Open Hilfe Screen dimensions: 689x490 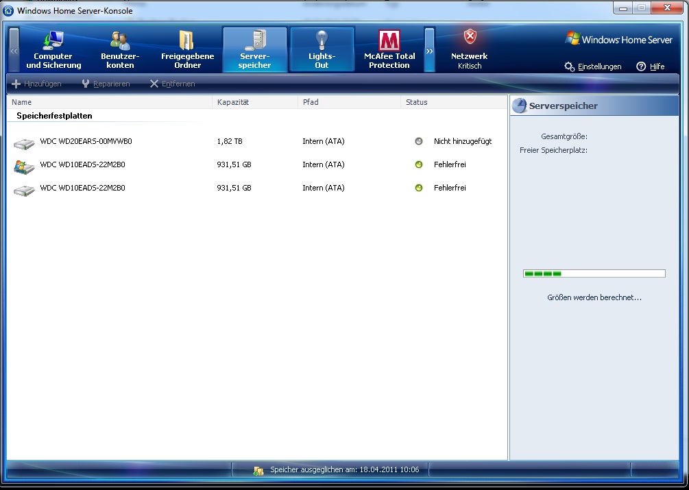pyautogui.click(x=651, y=66)
